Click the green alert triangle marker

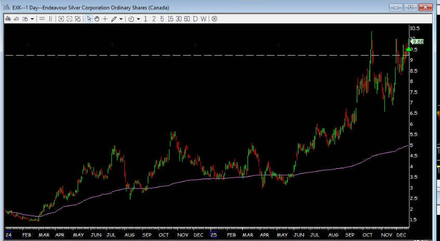(x=409, y=49)
